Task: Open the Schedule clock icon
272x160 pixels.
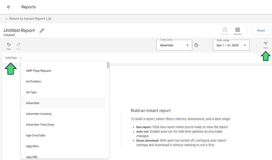Action: 225,30
